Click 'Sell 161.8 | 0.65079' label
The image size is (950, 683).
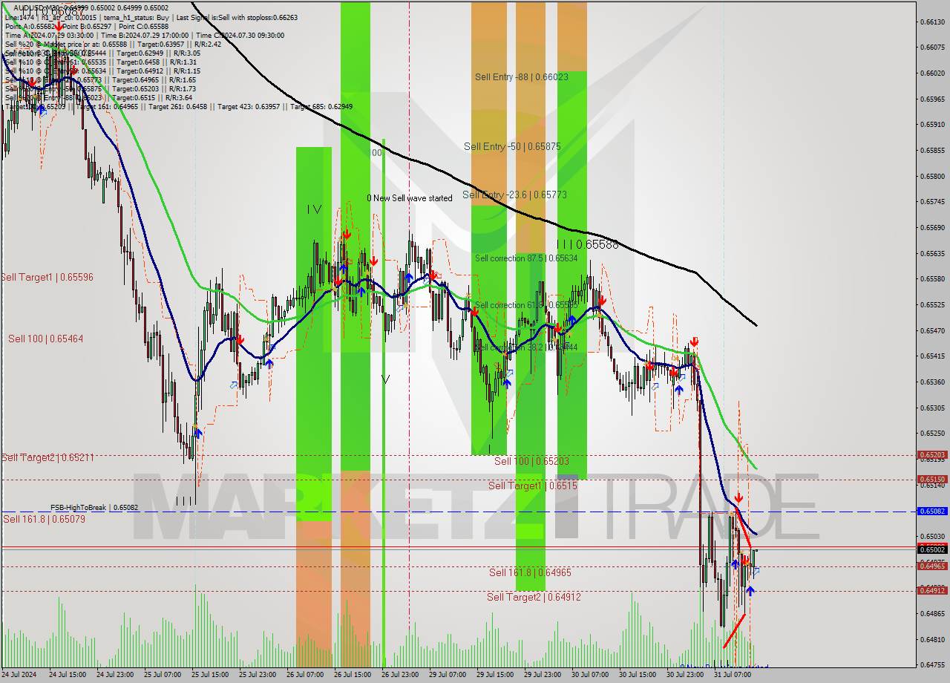pos(45,519)
